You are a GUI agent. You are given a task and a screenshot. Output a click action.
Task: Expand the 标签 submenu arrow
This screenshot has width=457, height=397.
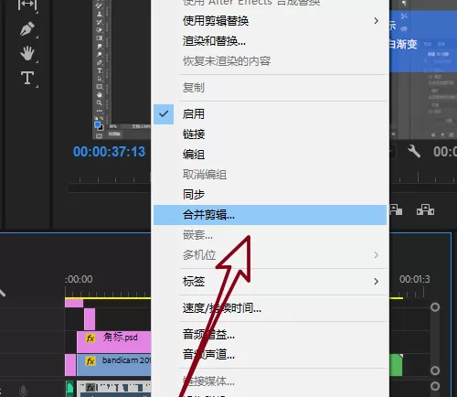tap(377, 281)
